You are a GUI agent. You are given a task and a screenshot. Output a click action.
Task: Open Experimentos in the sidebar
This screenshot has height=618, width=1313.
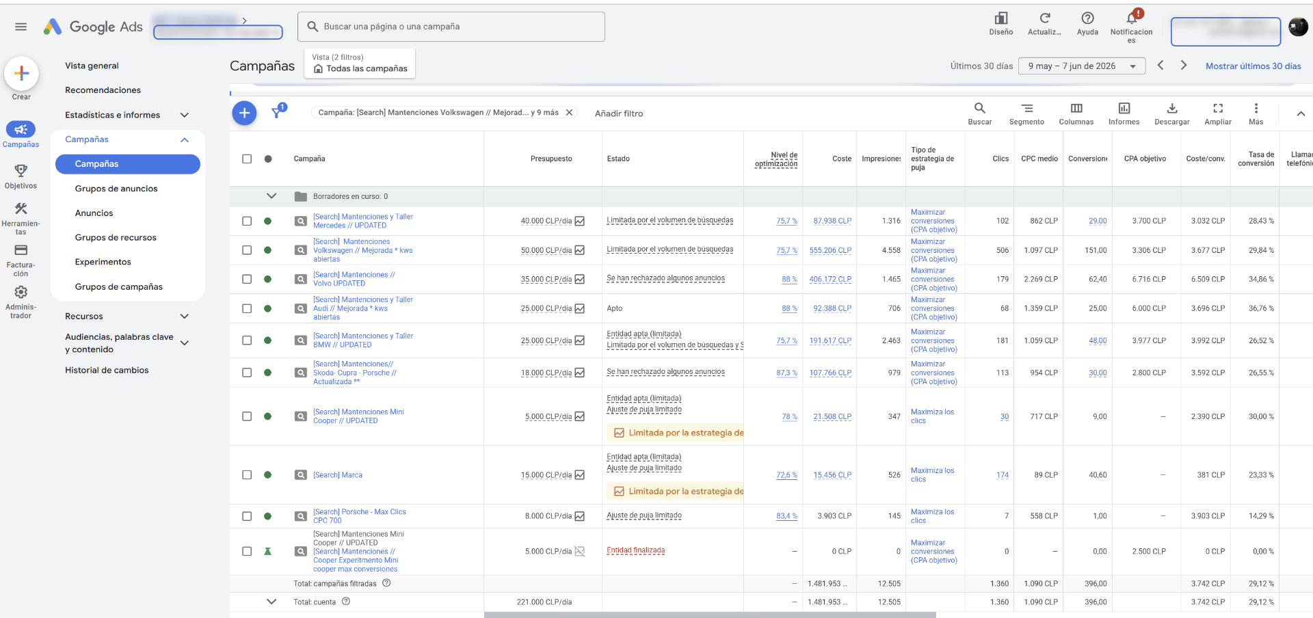pos(103,262)
